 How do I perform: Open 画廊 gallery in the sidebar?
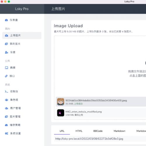click(x=22, y=68)
